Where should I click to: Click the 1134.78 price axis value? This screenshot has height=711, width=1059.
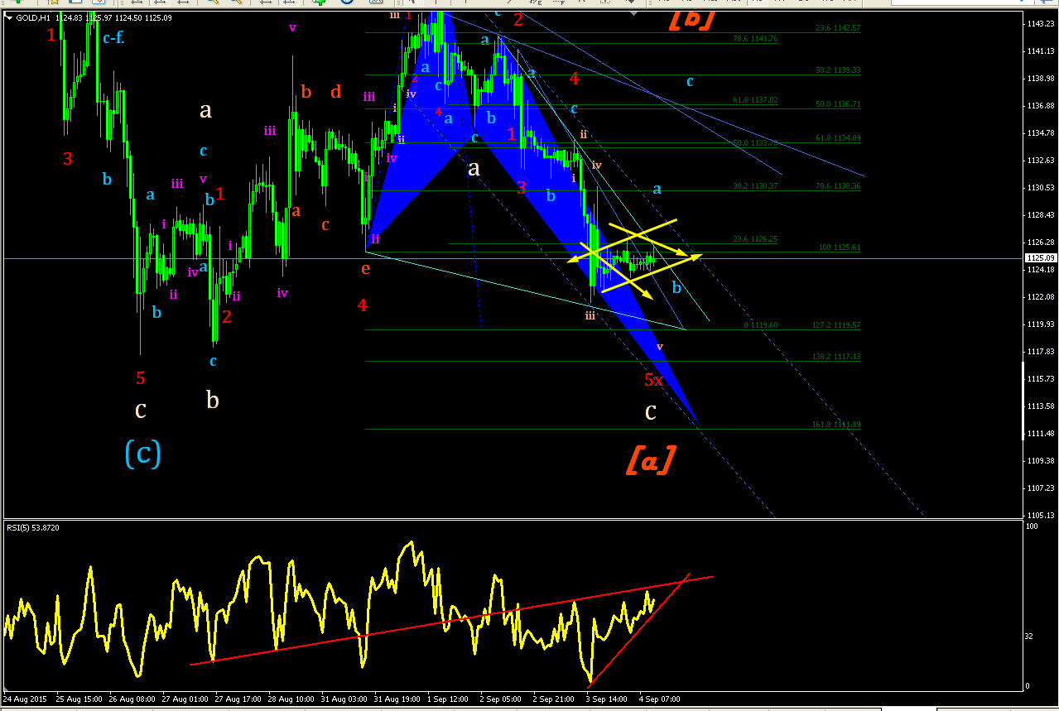point(1040,133)
